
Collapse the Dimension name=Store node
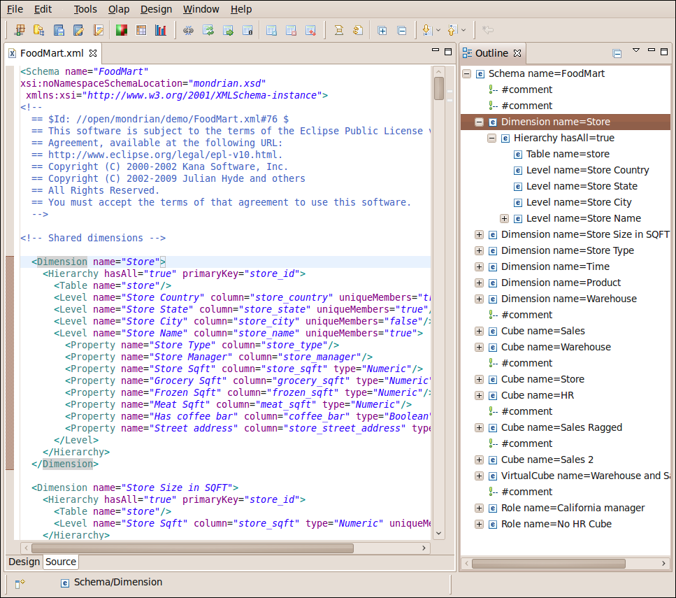(x=479, y=122)
